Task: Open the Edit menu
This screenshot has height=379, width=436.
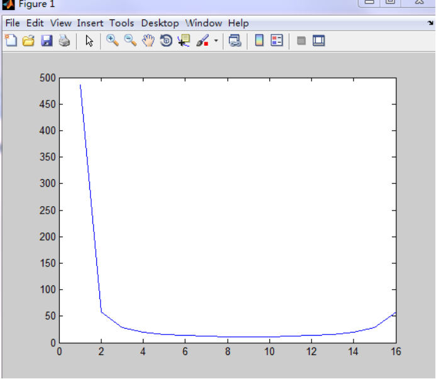Action: (x=35, y=23)
